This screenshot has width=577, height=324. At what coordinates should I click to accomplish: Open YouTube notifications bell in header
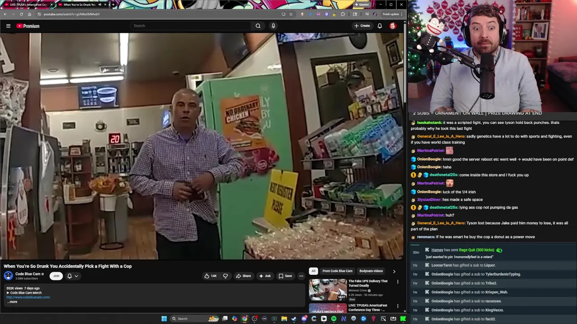click(x=380, y=26)
